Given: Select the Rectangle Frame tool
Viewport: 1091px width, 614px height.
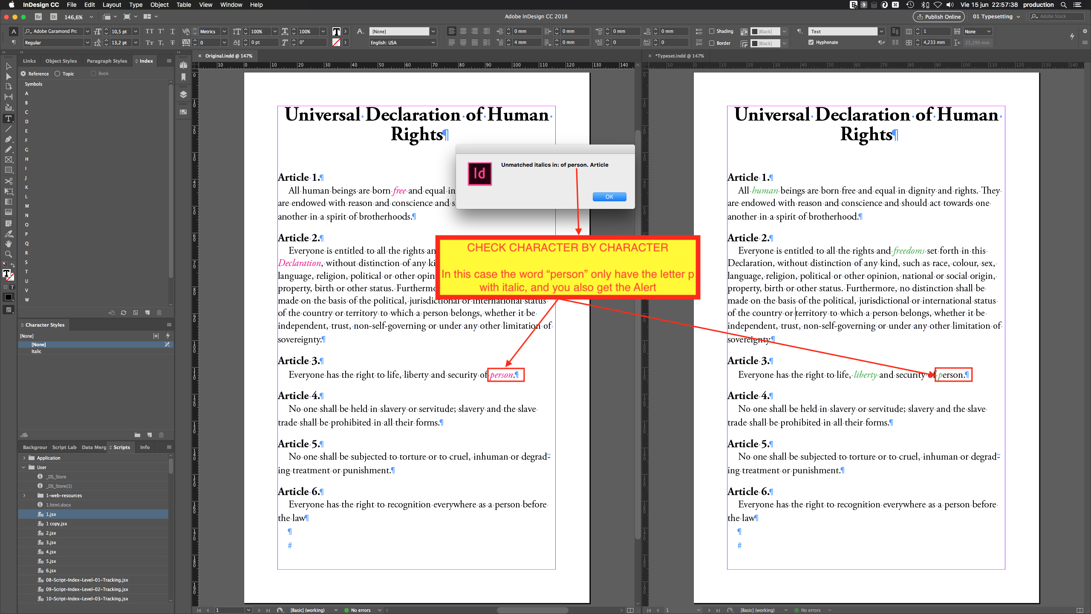Looking at the screenshot, I should tap(8, 159).
